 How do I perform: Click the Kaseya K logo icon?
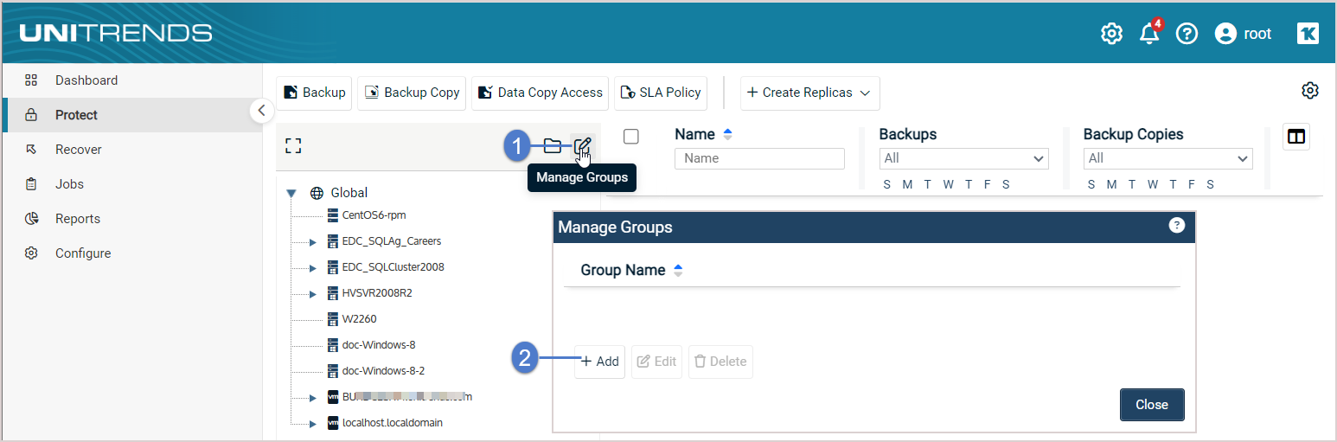coord(1308,34)
